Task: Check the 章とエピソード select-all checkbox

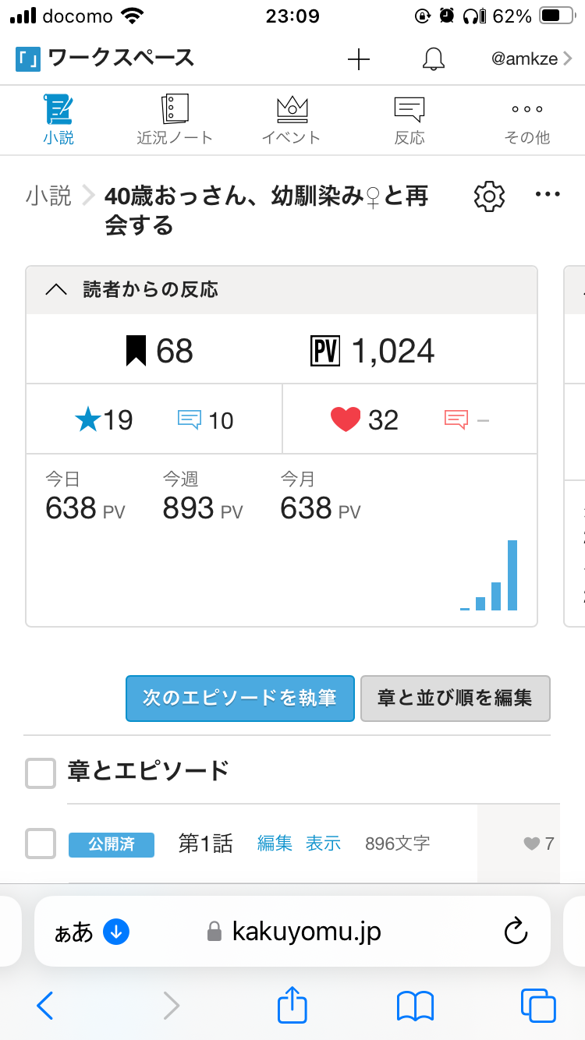Action: coord(41,773)
